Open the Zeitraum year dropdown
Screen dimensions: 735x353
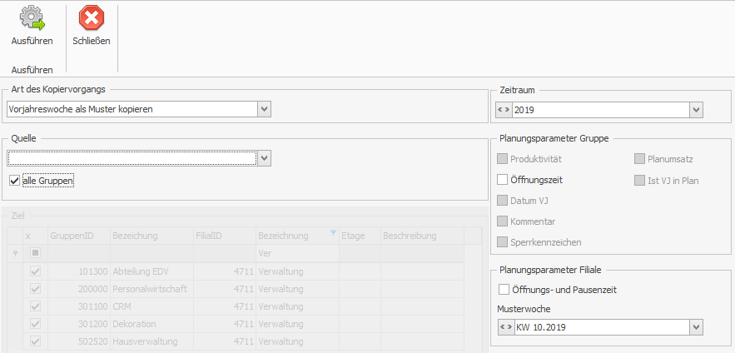(x=696, y=109)
